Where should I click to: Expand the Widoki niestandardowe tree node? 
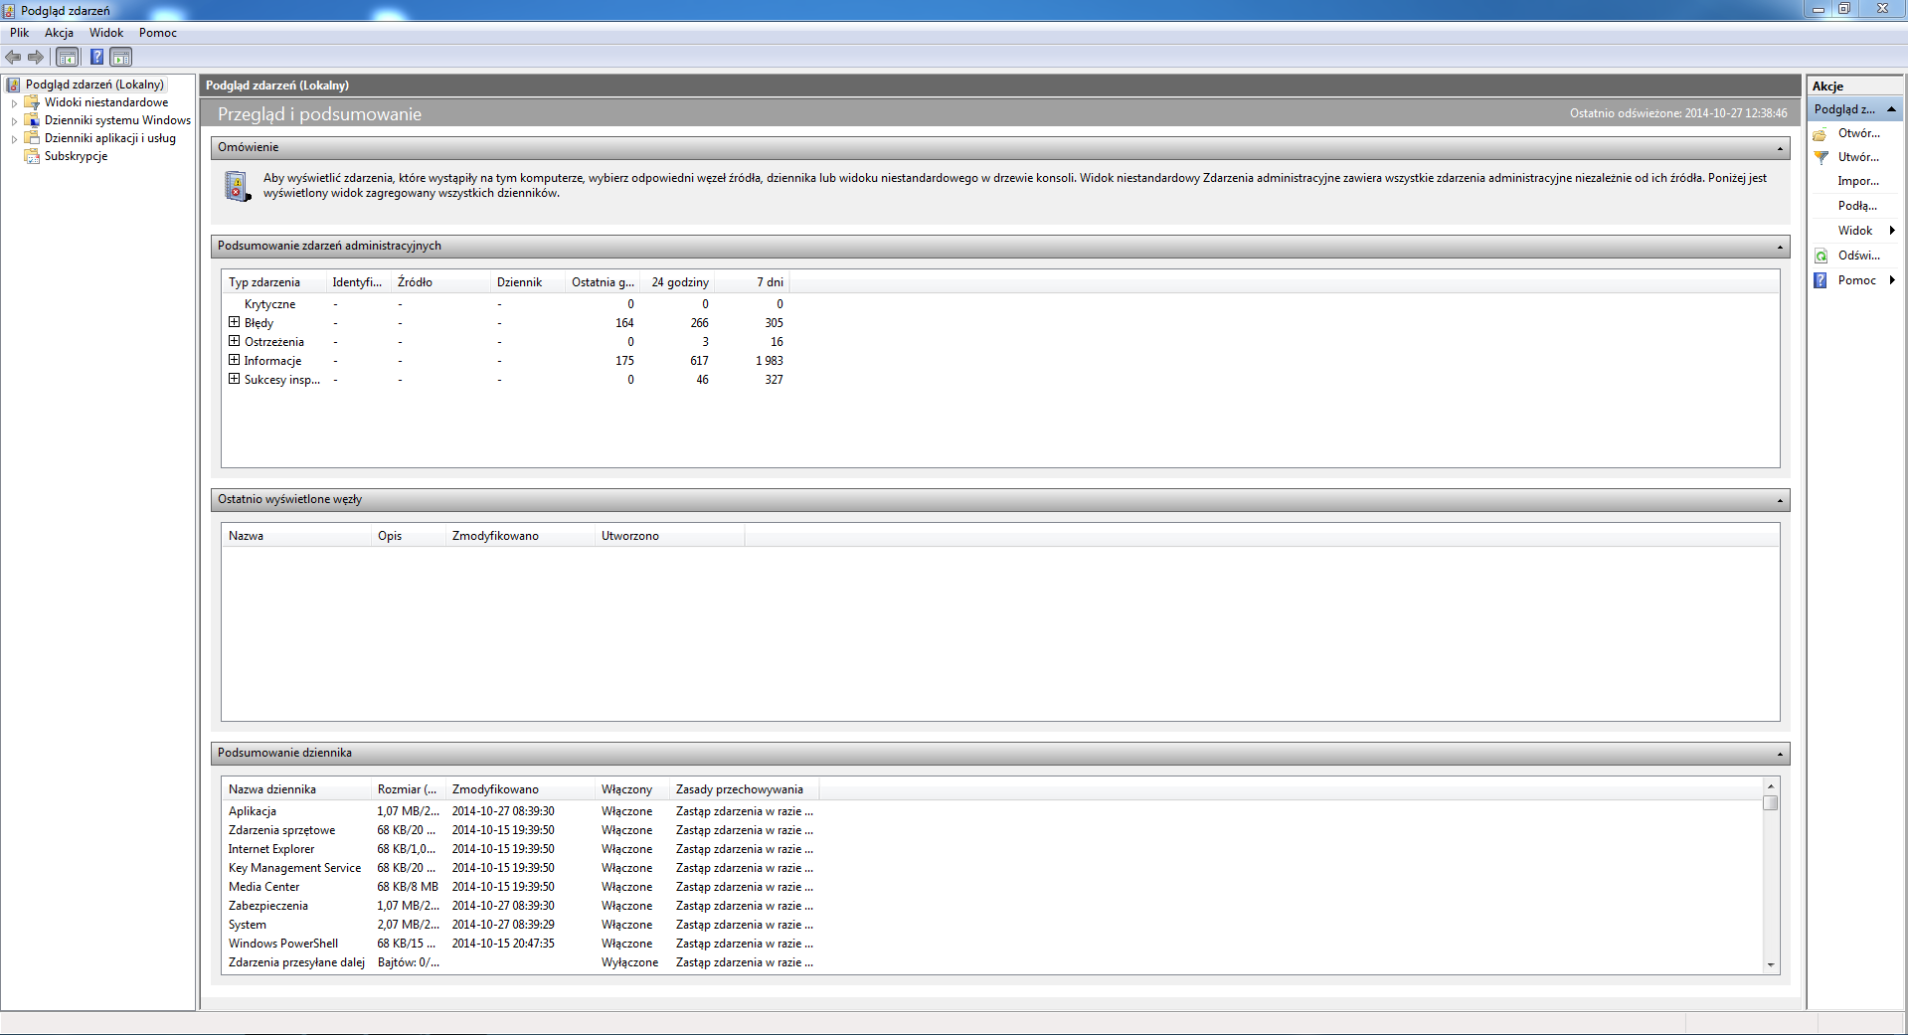click(x=14, y=102)
